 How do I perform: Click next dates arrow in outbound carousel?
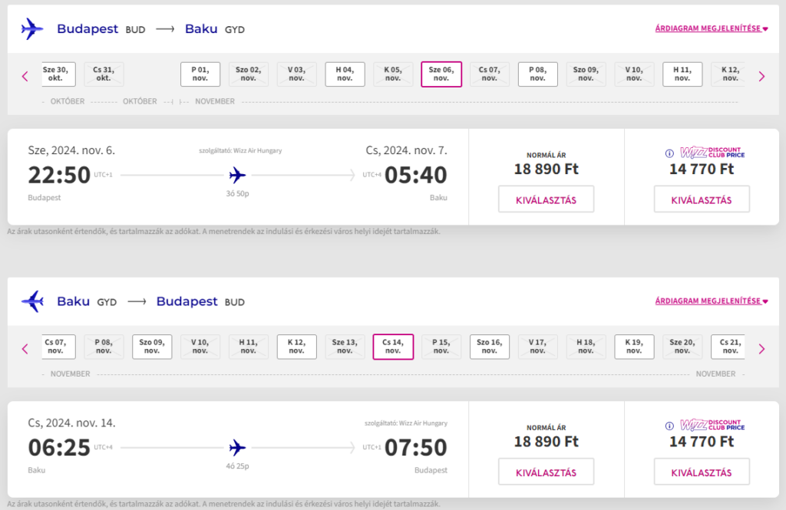761,76
